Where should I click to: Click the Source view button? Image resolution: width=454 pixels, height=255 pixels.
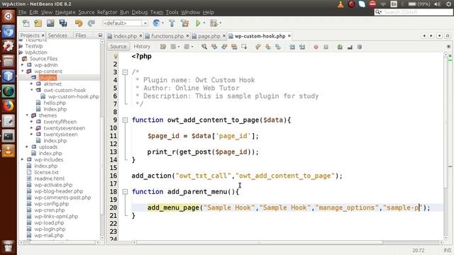[118, 47]
